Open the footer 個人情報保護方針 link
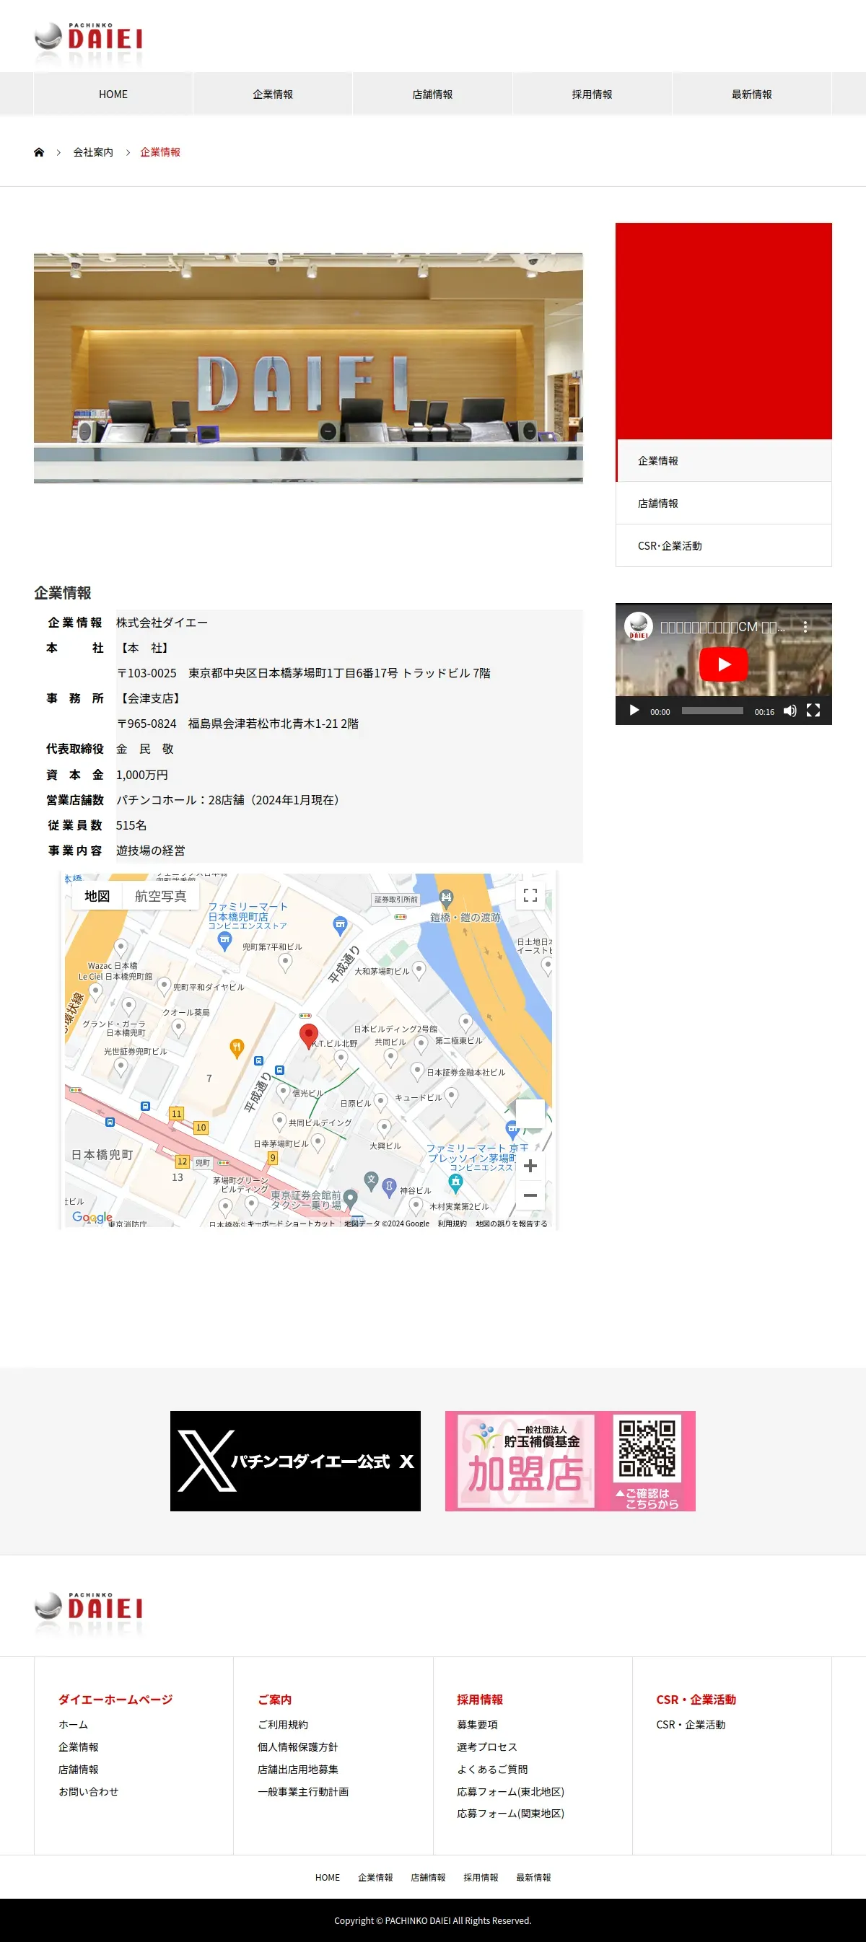The height and width of the screenshot is (1942, 866). point(297,1747)
